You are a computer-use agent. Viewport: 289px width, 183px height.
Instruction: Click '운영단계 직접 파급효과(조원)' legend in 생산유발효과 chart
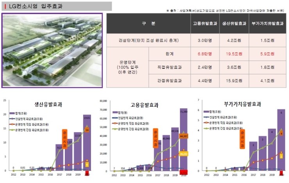pos(29,124)
